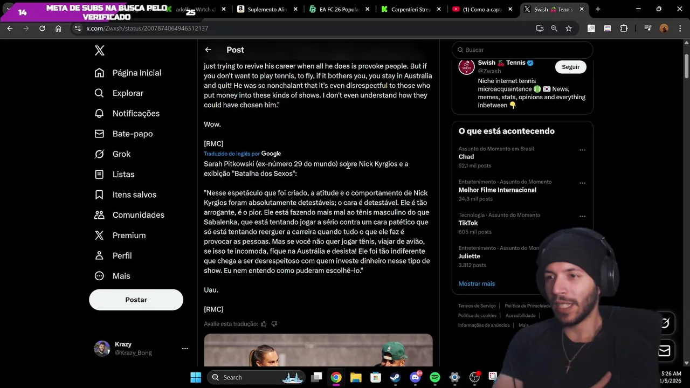Open Discord from the taskbar
This screenshot has height=388, width=690.
(x=415, y=377)
